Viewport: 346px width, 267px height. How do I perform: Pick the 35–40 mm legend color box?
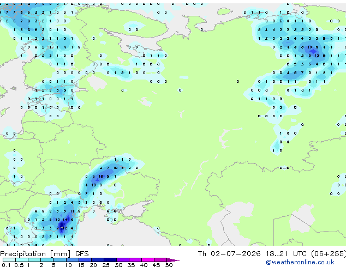pos(135,260)
